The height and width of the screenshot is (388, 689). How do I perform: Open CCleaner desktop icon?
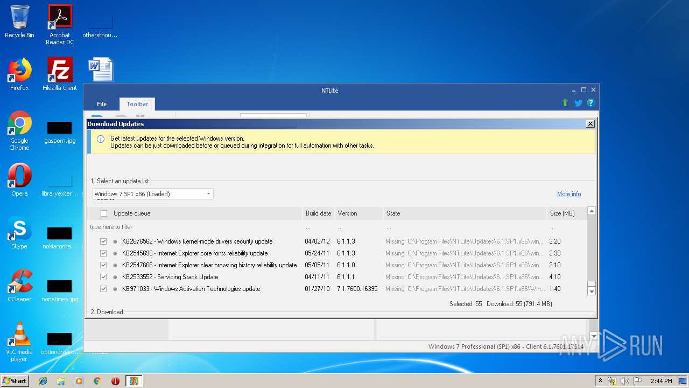[x=19, y=285]
